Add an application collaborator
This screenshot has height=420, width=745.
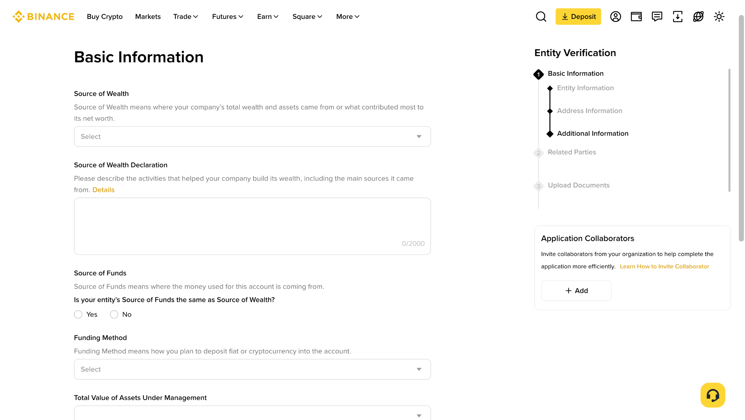pos(576,291)
